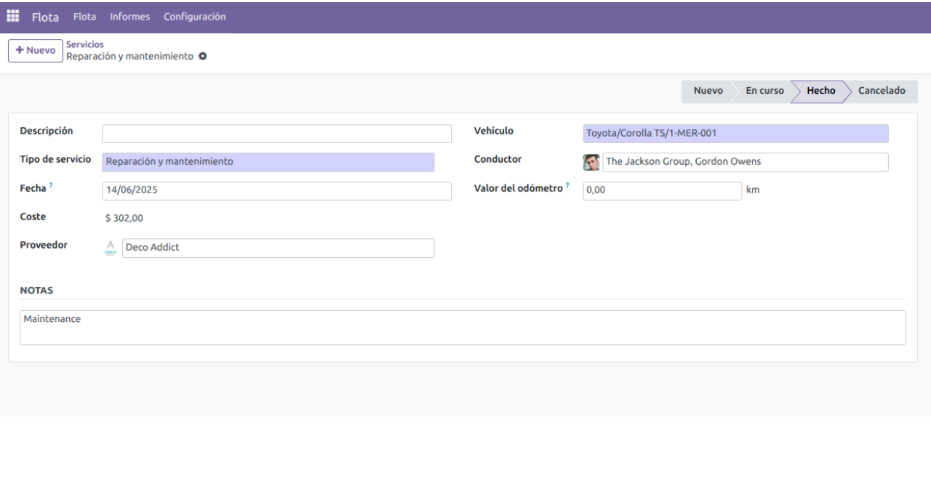Open the Vehículo selection field

(x=735, y=134)
